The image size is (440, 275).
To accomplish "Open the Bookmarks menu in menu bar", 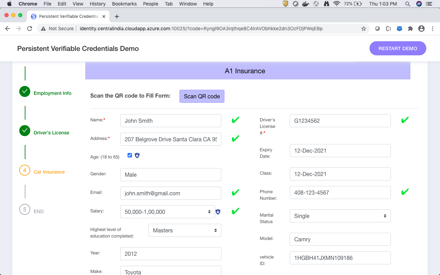I will click(124, 4).
